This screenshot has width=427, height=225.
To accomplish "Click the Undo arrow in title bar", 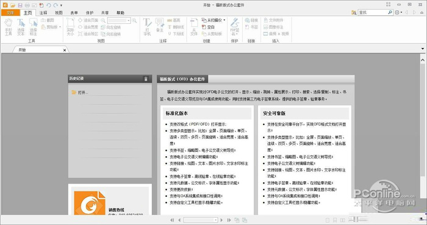I will pos(48,5).
